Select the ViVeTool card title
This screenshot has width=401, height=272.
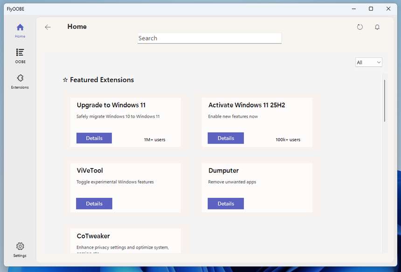coord(90,171)
